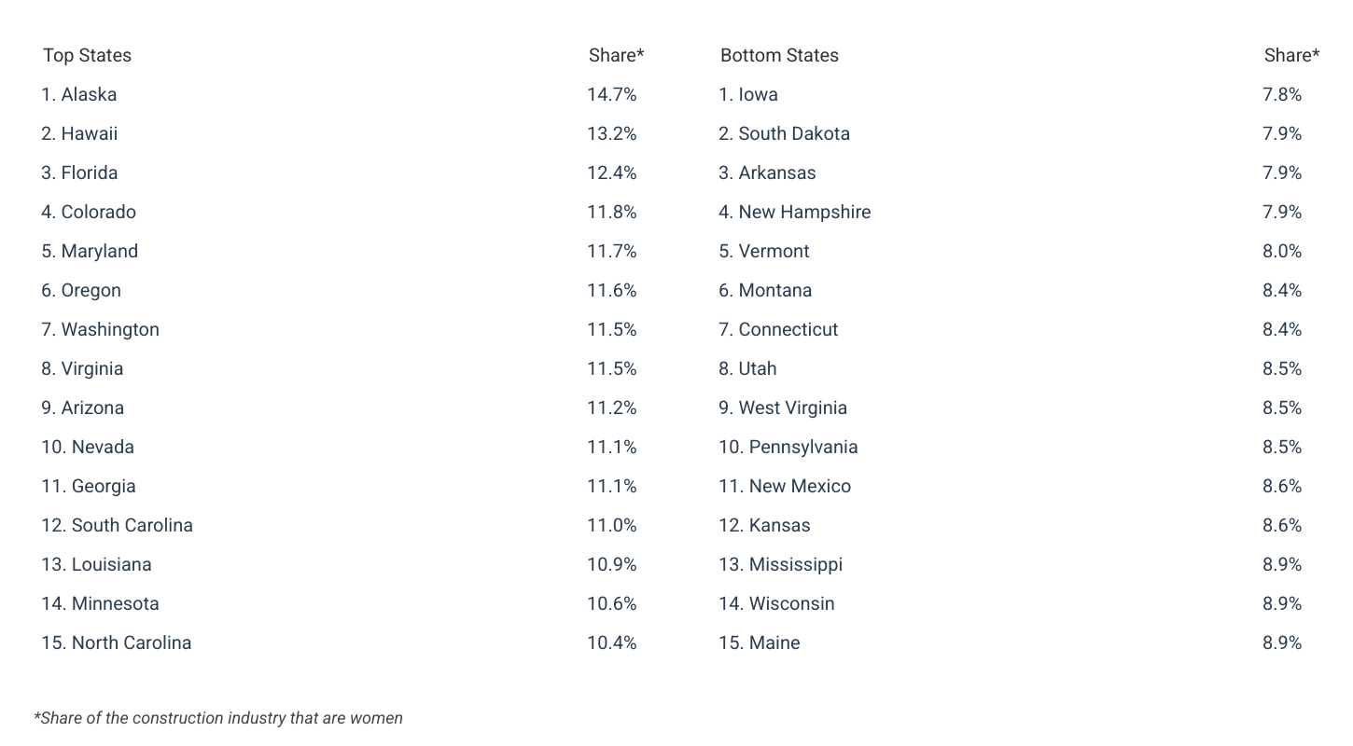Click the Bottom States column header
Image resolution: width=1353 pixels, height=746 pixels.
coord(779,55)
